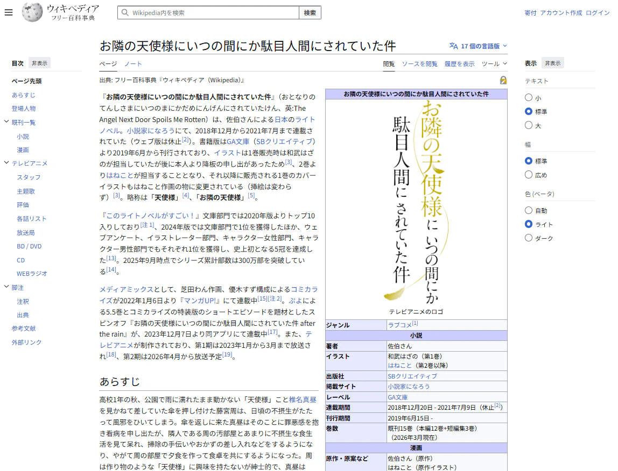Jump to 外部リンク in contents
The height and width of the screenshot is (471, 618).
tap(26, 342)
